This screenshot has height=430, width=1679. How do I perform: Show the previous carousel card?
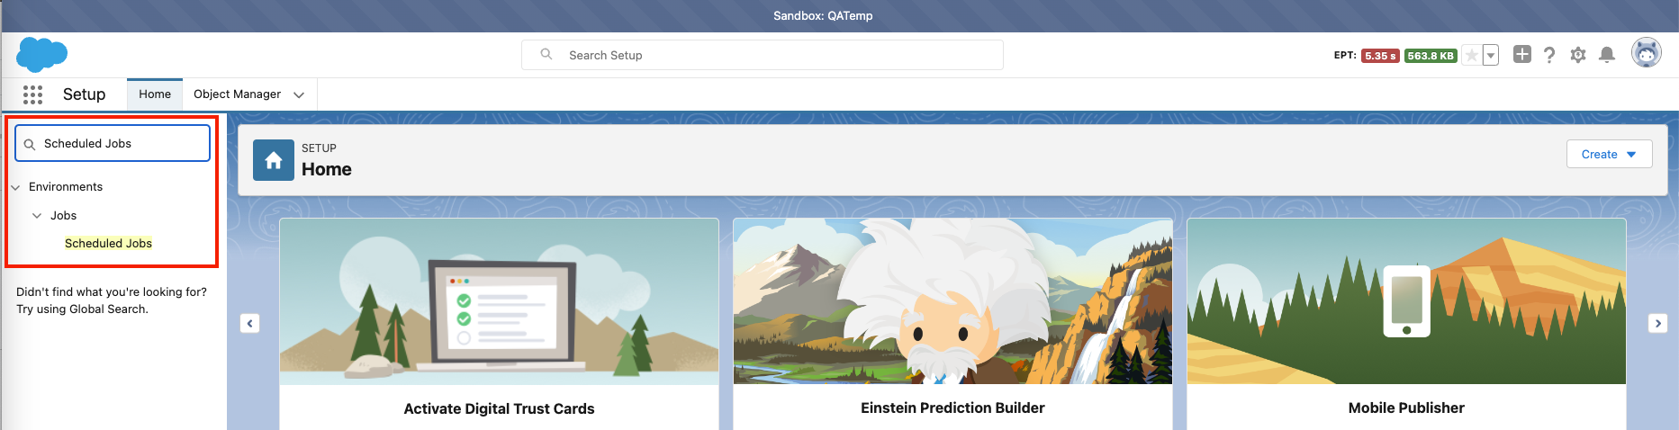point(250,323)
